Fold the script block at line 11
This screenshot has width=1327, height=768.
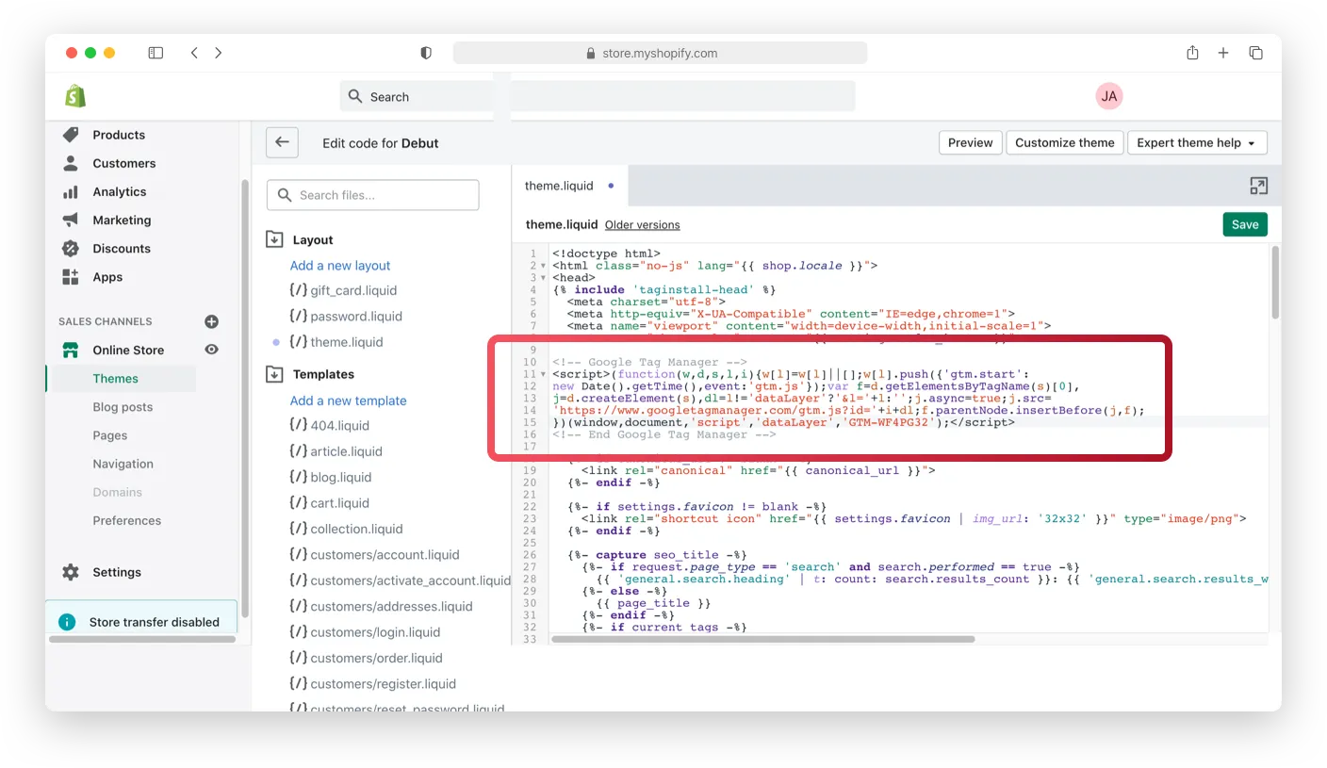(x=543, y=375)
